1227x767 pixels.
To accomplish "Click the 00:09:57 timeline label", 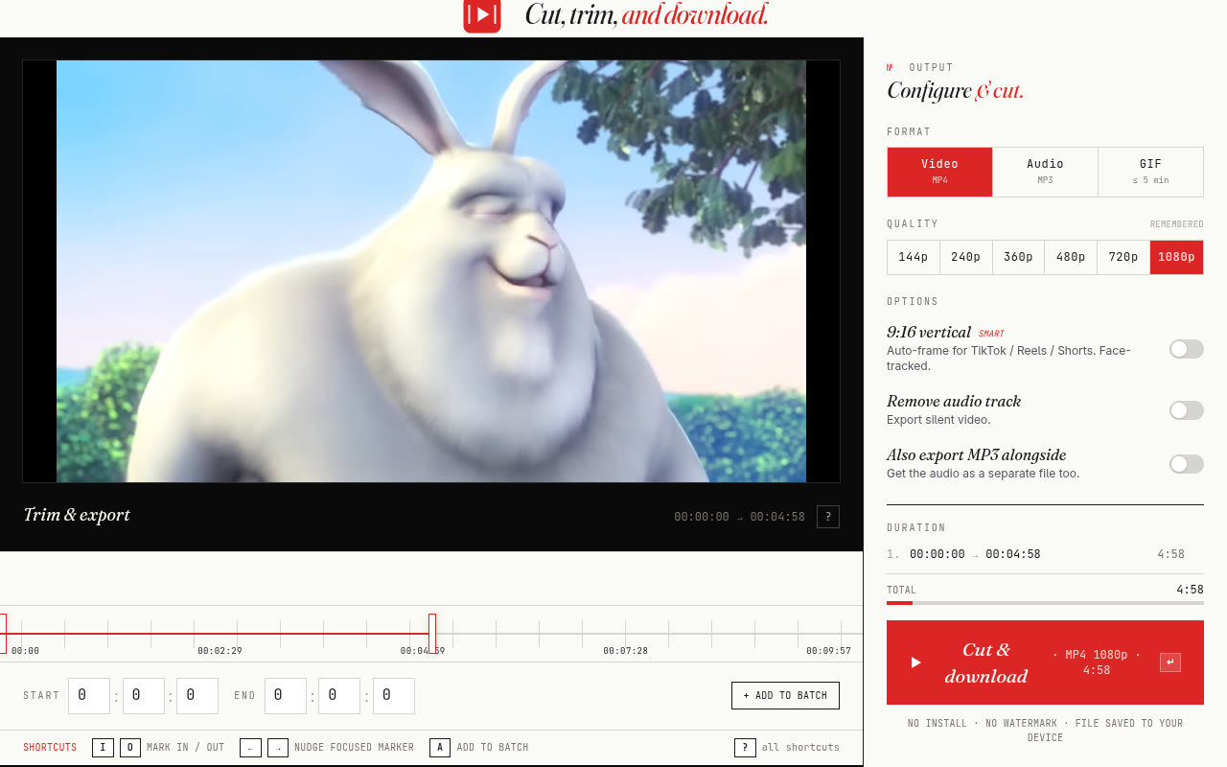I will click(828, 651).
